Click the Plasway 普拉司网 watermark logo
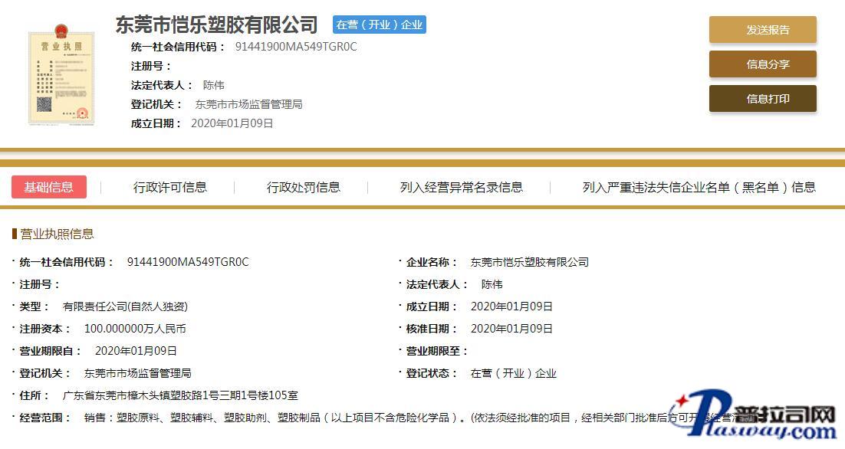This screenshot has width=845, height=449. (x=755, y=418)
